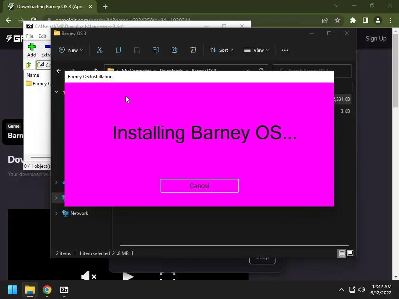Open the Windows Start menu
Image resolution: width=399 pixels, height=299 pixels.
pyautogui.click(x=12, y=290)
